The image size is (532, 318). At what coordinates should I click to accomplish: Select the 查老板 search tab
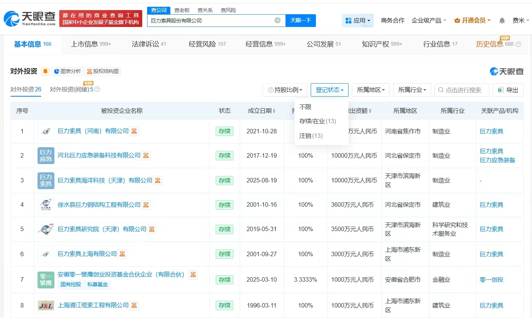(x=182, y=10)
